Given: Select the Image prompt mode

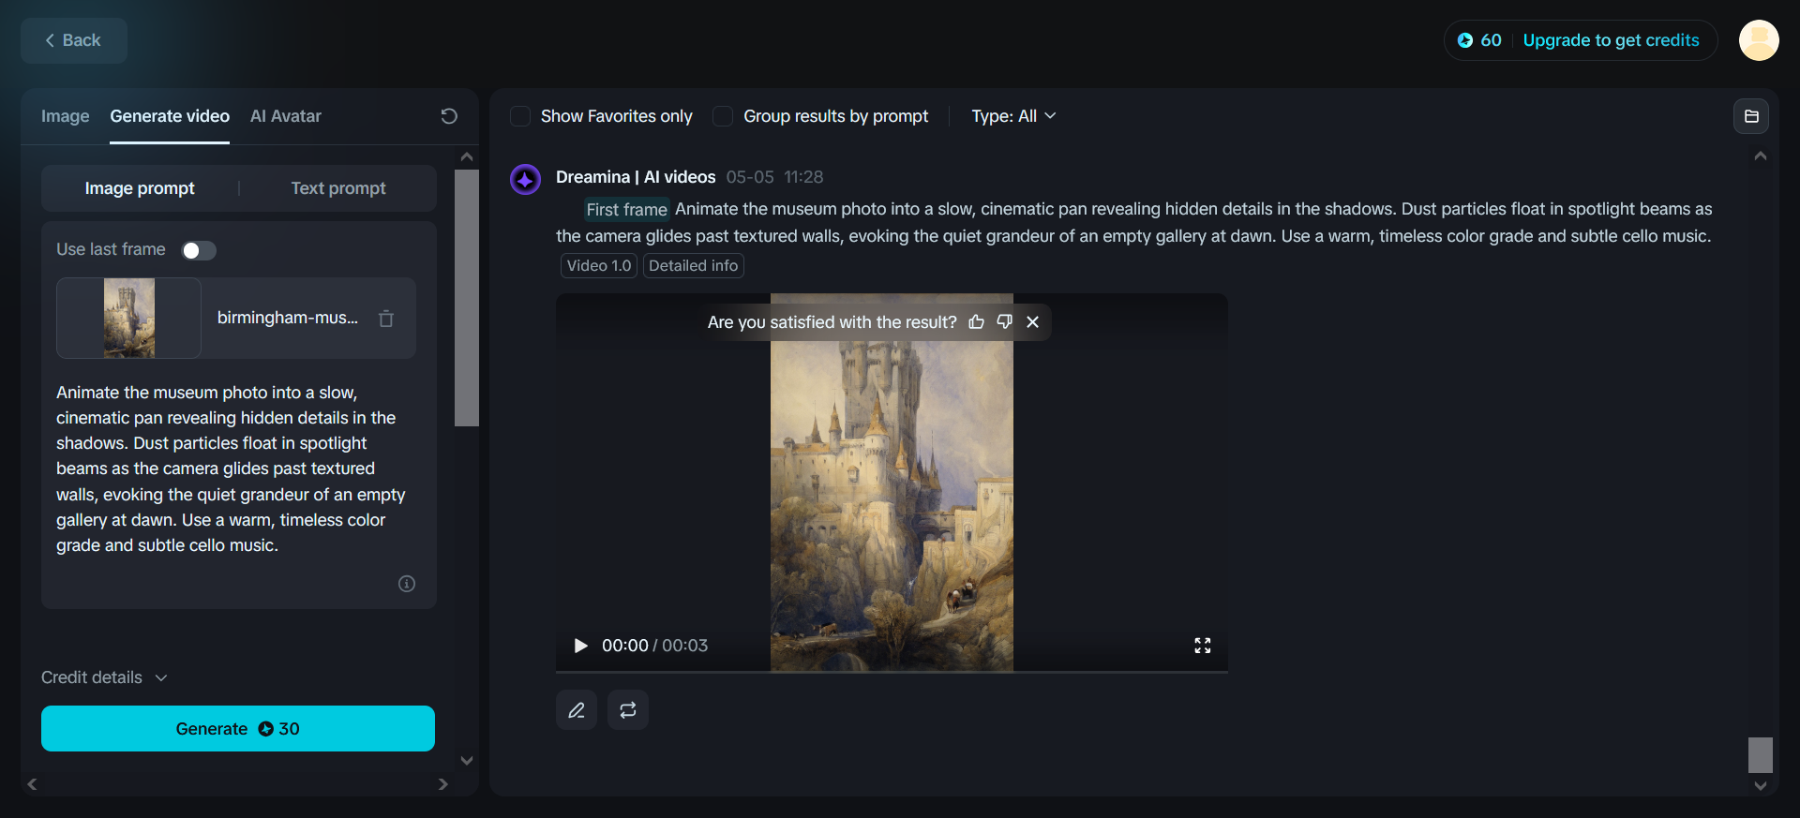Looking at the screenshot, I should (x=140, y=188).
